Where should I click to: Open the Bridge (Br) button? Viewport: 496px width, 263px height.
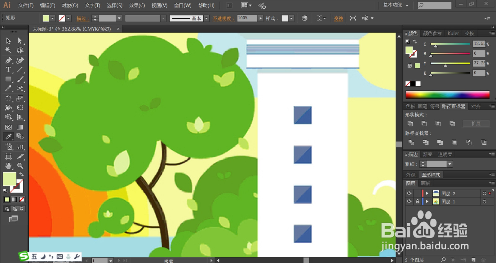[x=229, y=5]
